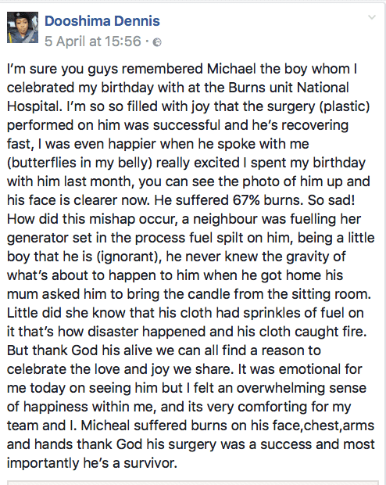Viewport: 386px width, 485px height.
Task: Click "overwhelming sense" phrase in the post
Action: tap(302, 388)
